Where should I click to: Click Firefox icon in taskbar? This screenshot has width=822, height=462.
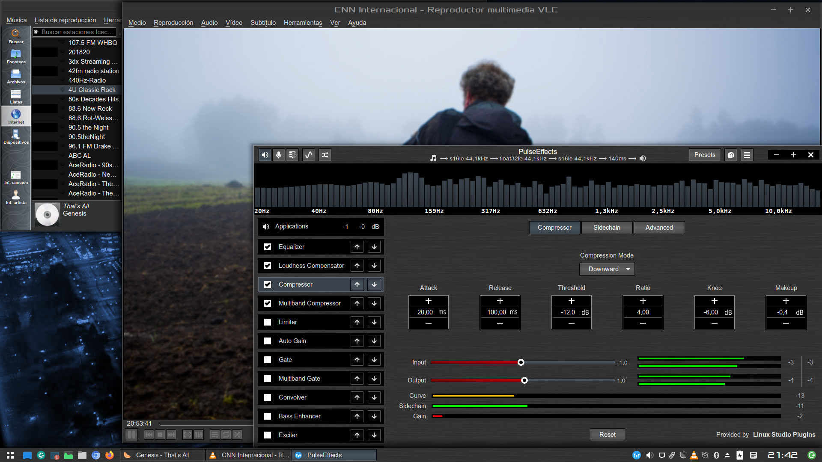pos(110,455)
